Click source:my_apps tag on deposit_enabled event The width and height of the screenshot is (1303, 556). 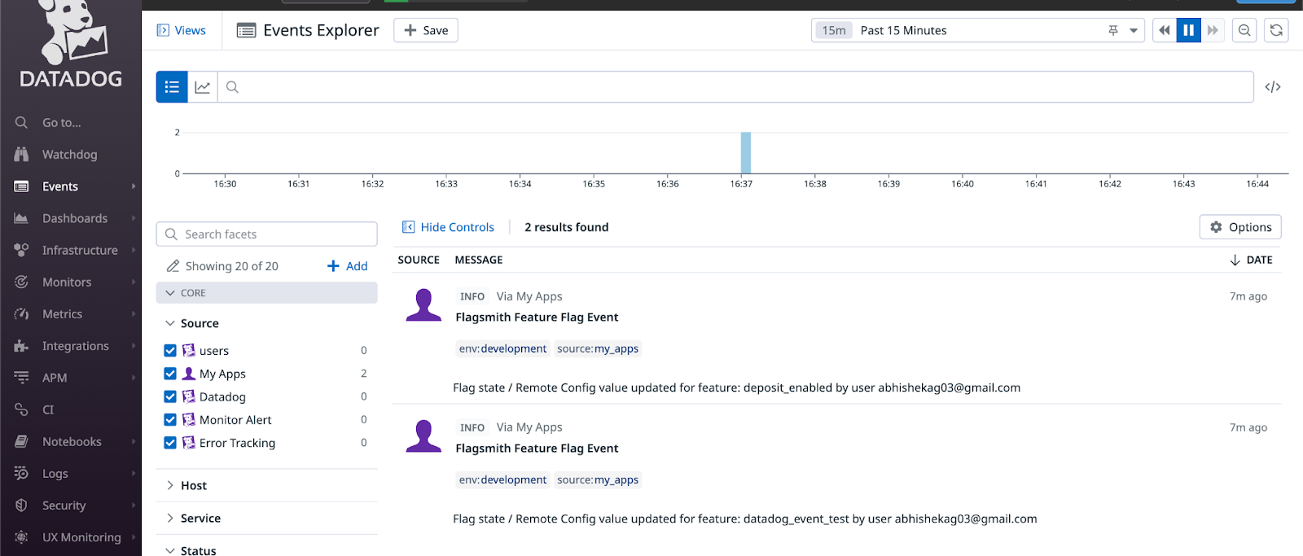point(598,348)
